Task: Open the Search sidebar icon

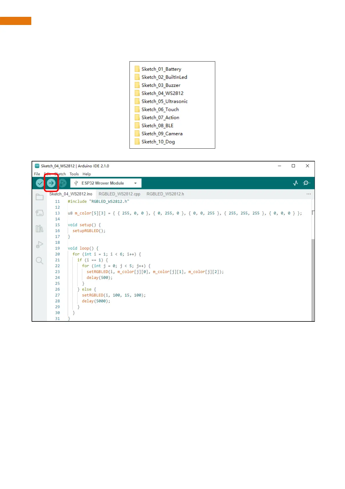Action: point(39,260)
